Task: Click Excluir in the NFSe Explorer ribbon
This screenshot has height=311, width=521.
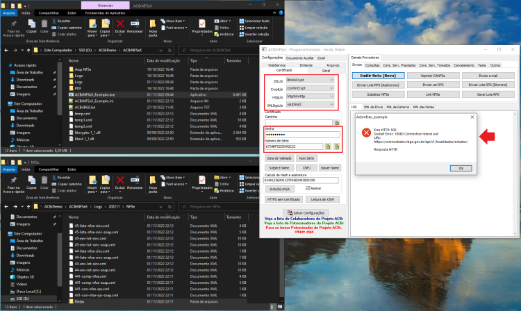Action: [x=120, y=183]
